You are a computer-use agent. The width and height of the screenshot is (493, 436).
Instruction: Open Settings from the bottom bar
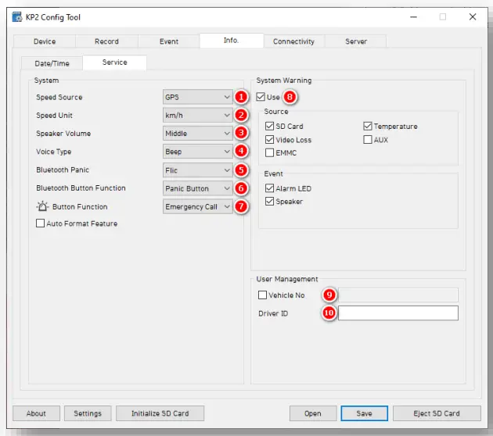click(88, 413)
